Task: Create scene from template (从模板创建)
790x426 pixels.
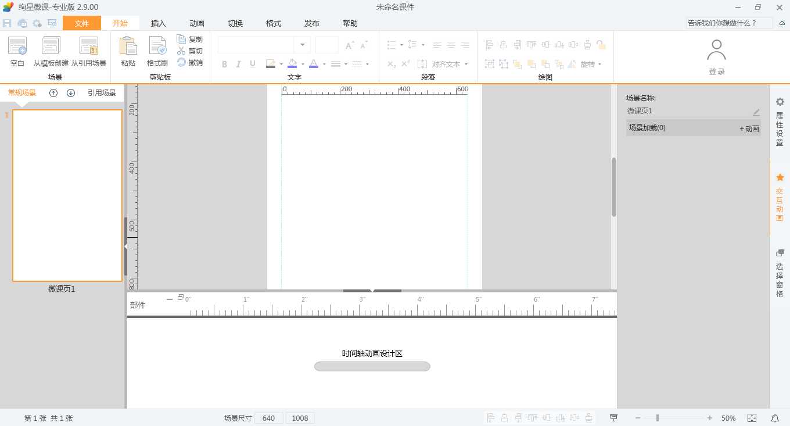Action: pyautogui.click(x=51, y=52)
